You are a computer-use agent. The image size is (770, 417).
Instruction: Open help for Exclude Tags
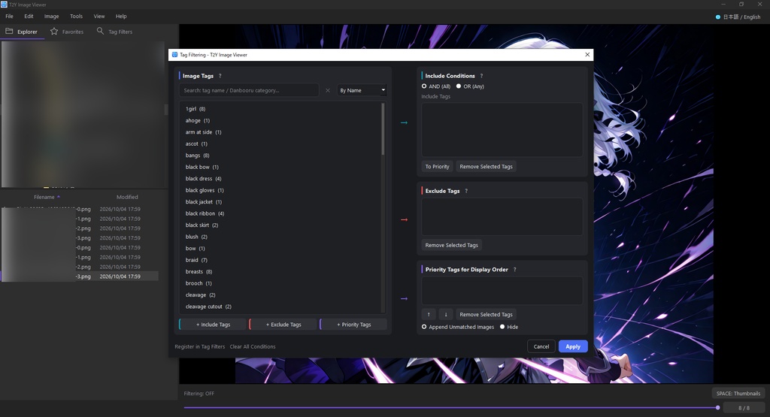tap(466, 191)
